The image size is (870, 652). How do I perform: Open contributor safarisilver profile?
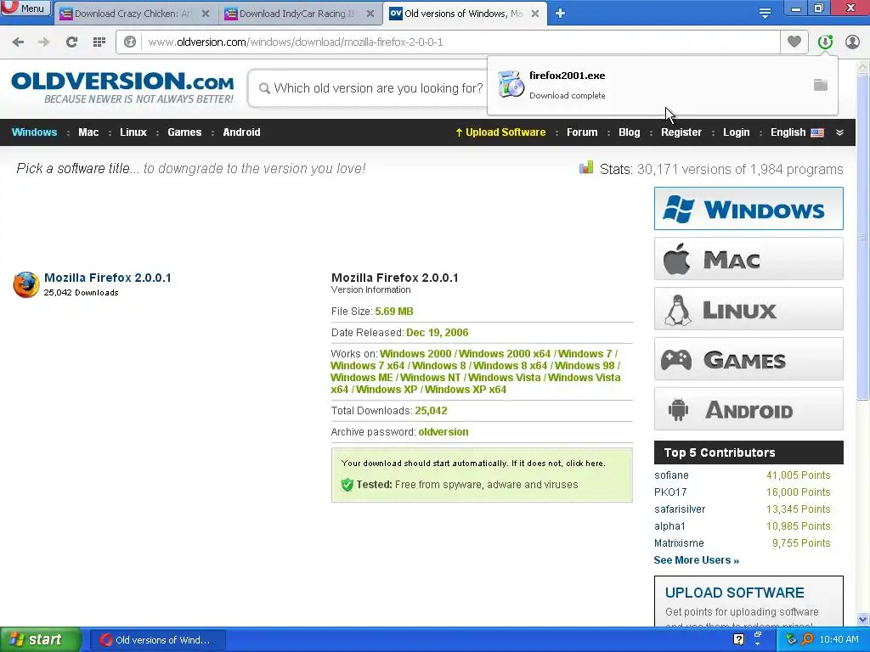pyautogui.click(x=680, y=509)
